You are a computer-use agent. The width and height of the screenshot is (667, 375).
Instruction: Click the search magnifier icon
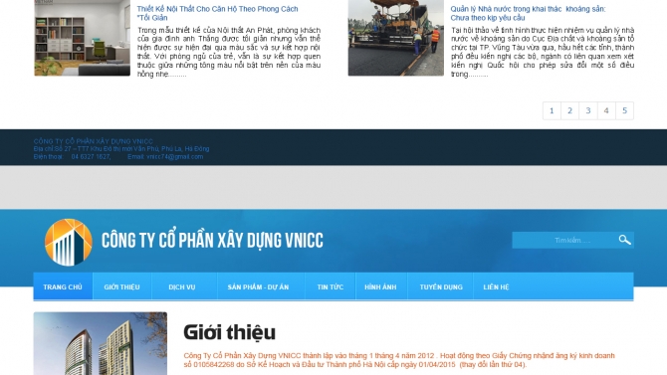(x=624, y=241)
